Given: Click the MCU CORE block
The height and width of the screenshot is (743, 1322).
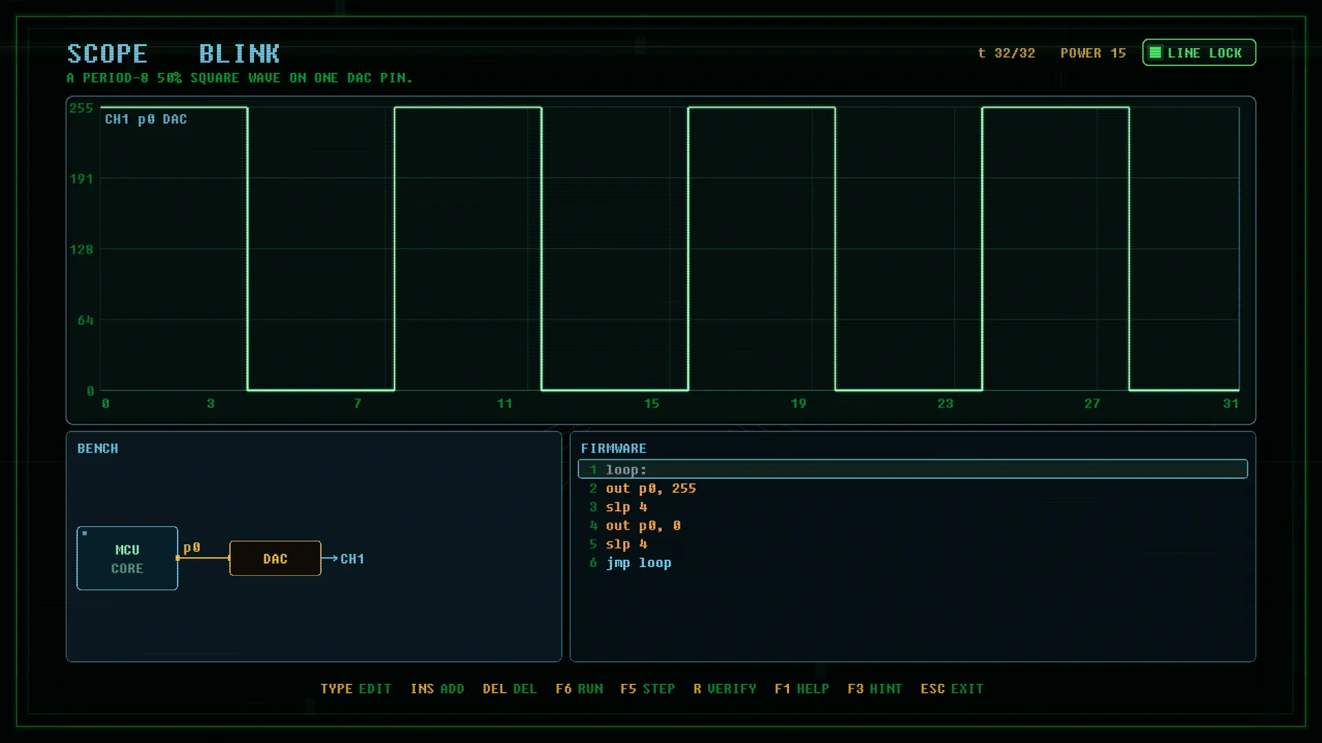Looking at the screenshot, I should pyautogui.click(x=127, y=559).
